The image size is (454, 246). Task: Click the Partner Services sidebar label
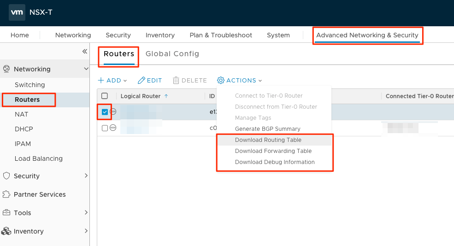tap(40, 194)
